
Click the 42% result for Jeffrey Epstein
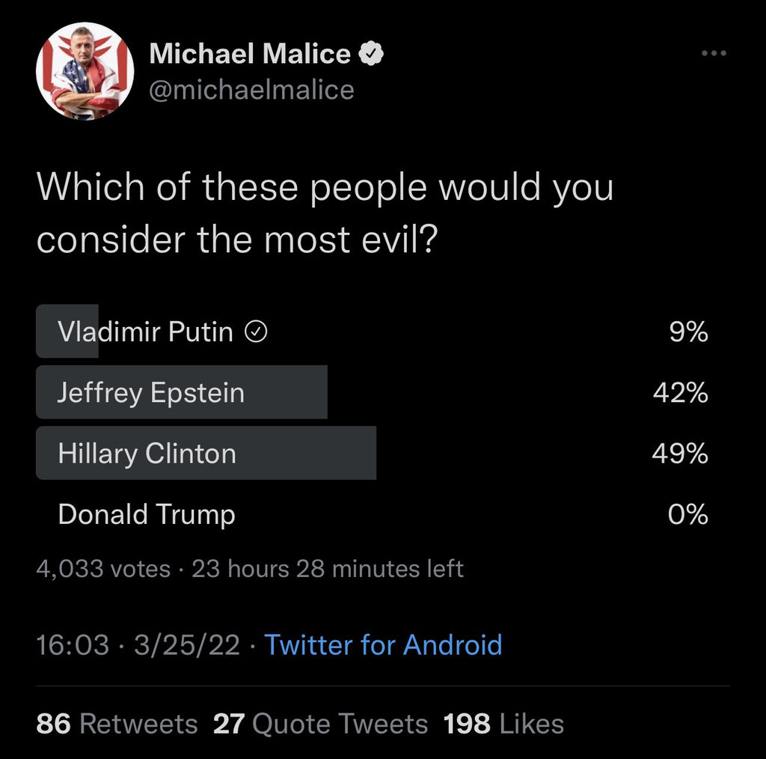tap(679, 392)
